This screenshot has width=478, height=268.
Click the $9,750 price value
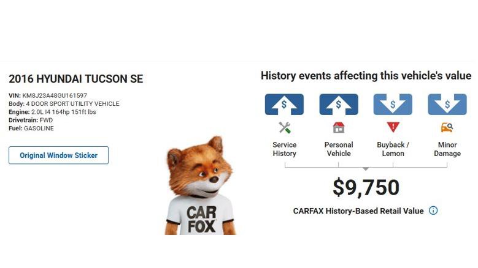(366, 188)
